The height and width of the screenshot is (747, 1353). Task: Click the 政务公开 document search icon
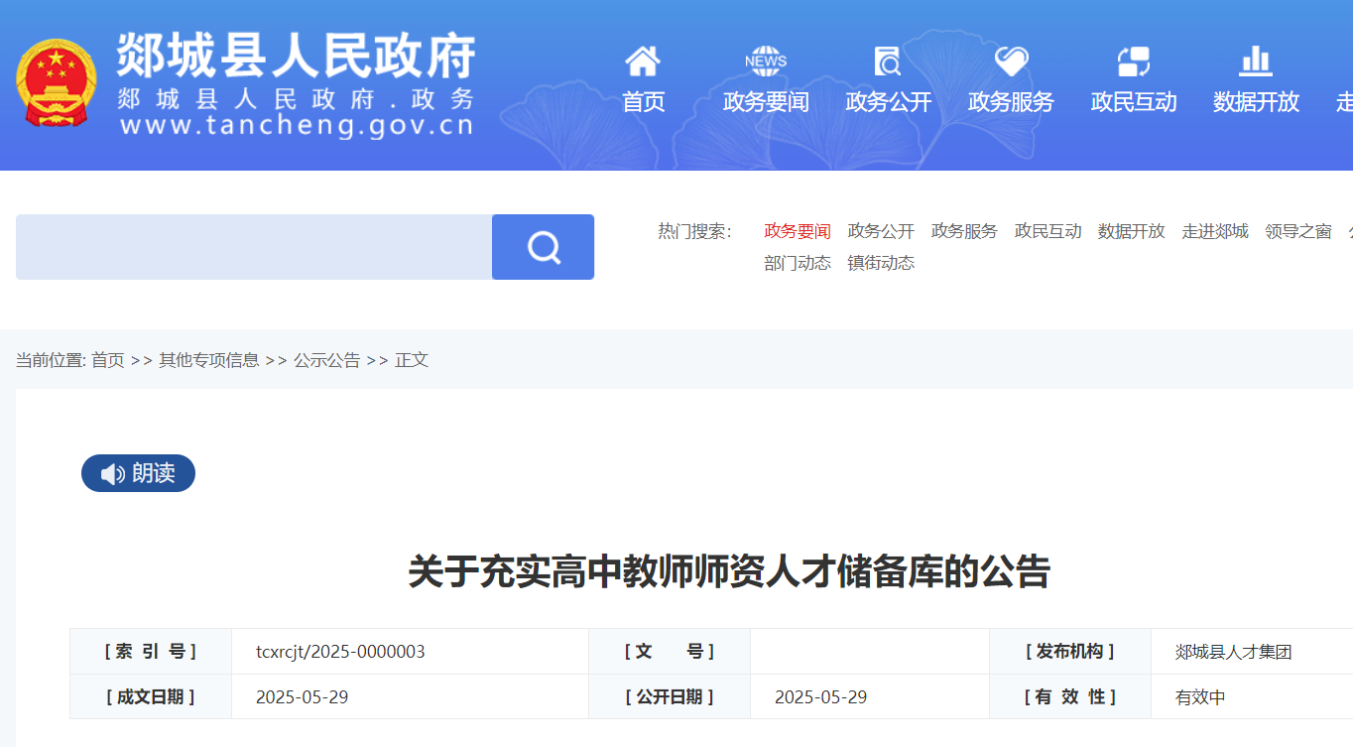click(888, 62)
